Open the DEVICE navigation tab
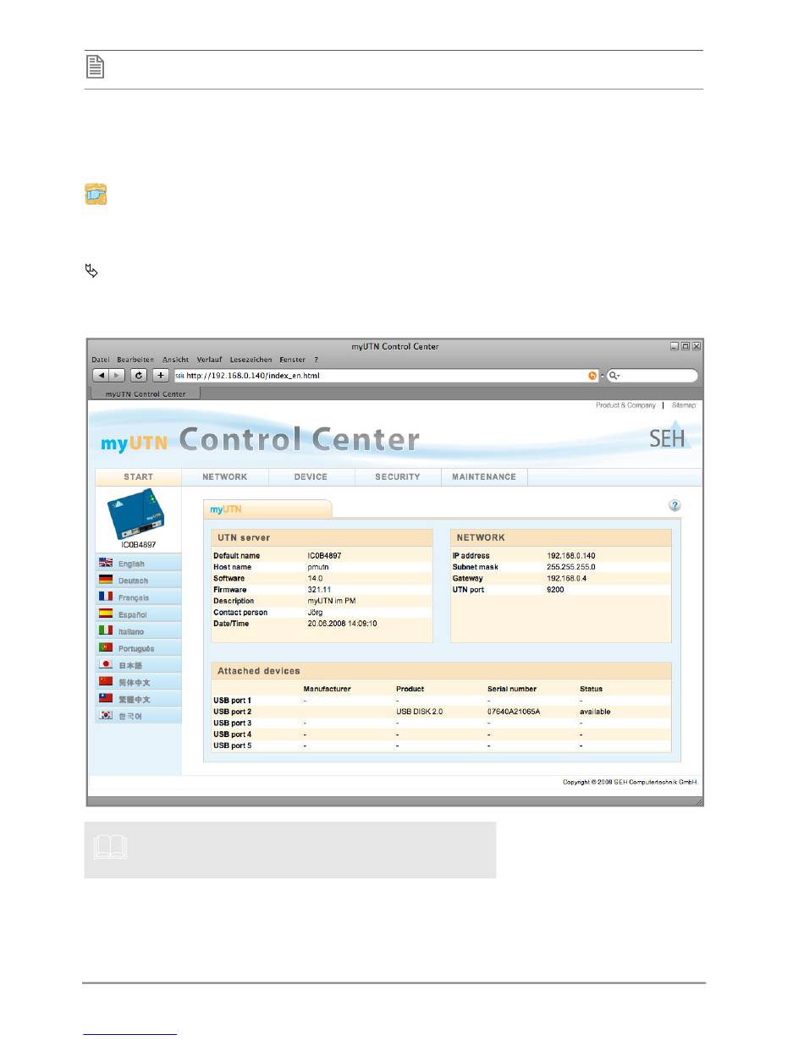The image size is (804, 1040). tap(311, 477)
